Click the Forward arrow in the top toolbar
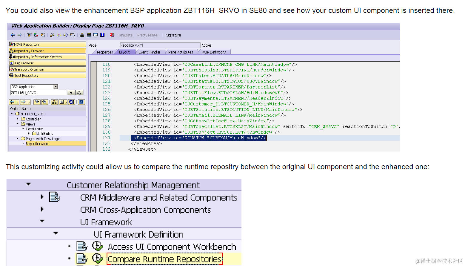 20,35
